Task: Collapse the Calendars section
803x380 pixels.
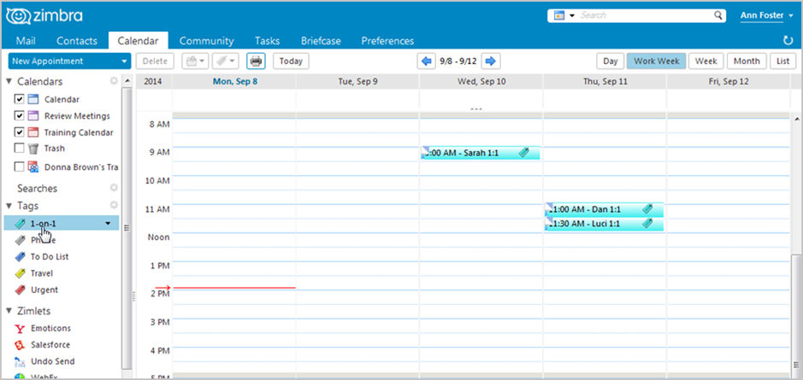Action: pos(9,81)
